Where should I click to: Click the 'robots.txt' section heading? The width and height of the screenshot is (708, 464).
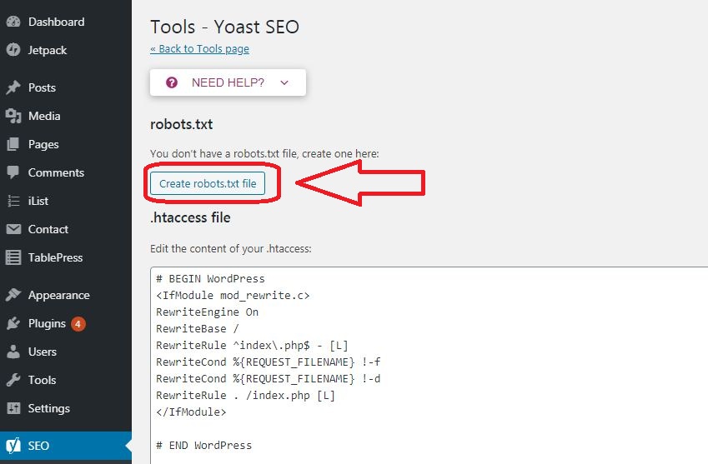coord(182,124)
